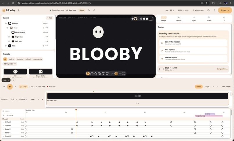The image size is (234, 141).
Task: Switch timeline to Graph view
Action: (x=207, y=87)
